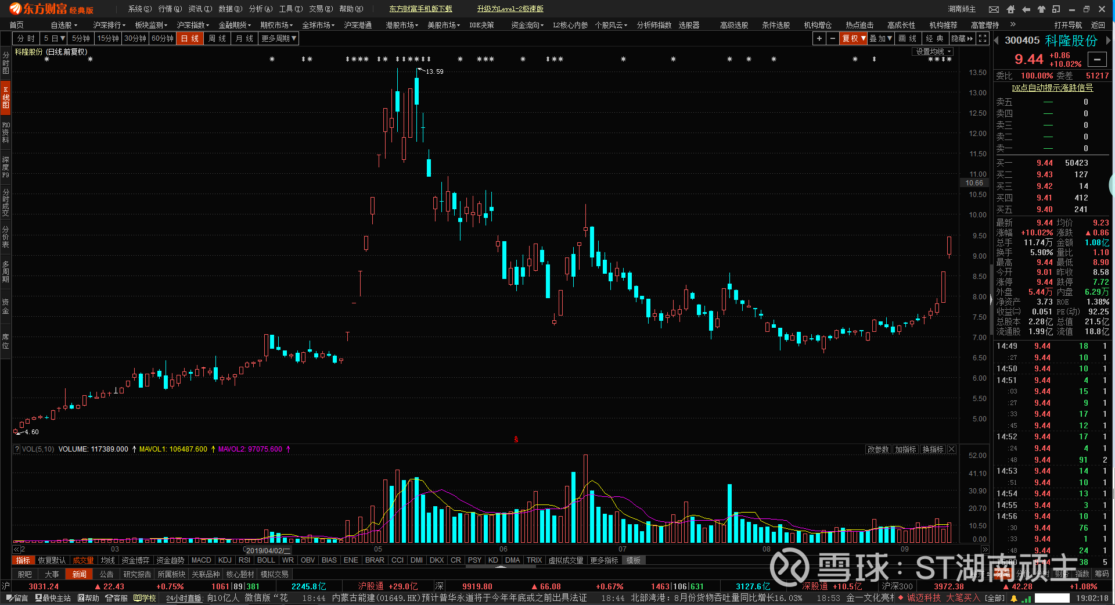Toggle fullscreen chart icon

pyautogui.click(x=983, y=38)
